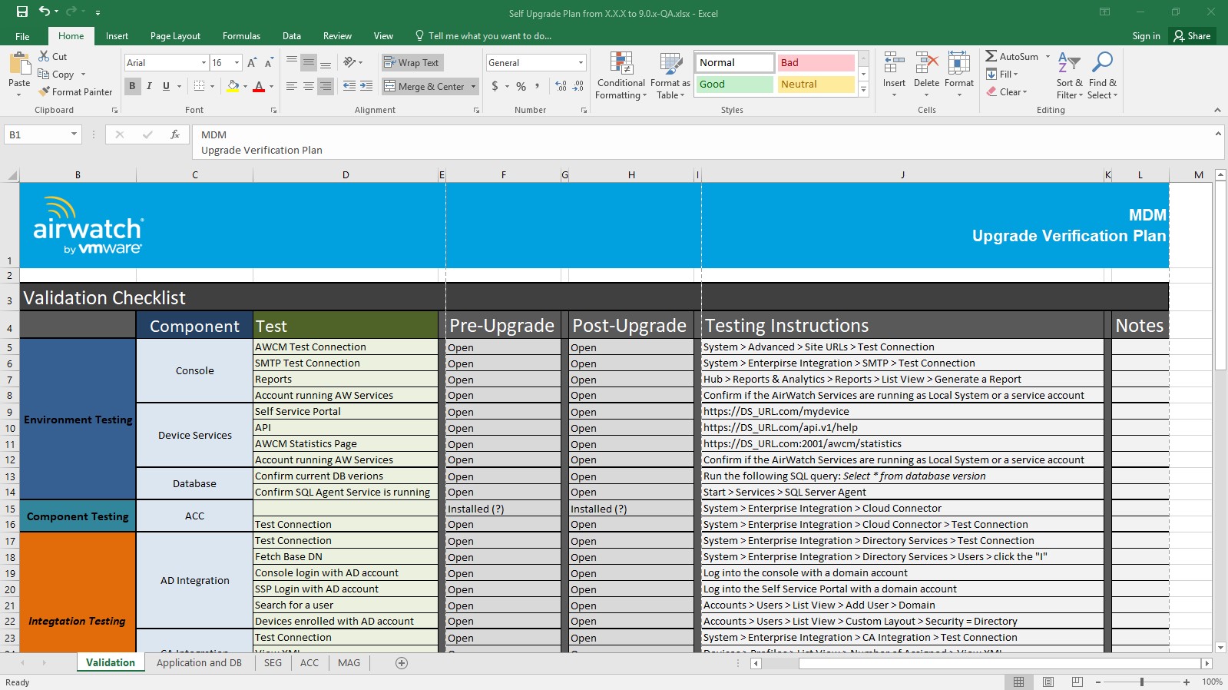Expand the Name Box dropdown arrow
This screenshot has height=690, width=1228.
point(74,134)
